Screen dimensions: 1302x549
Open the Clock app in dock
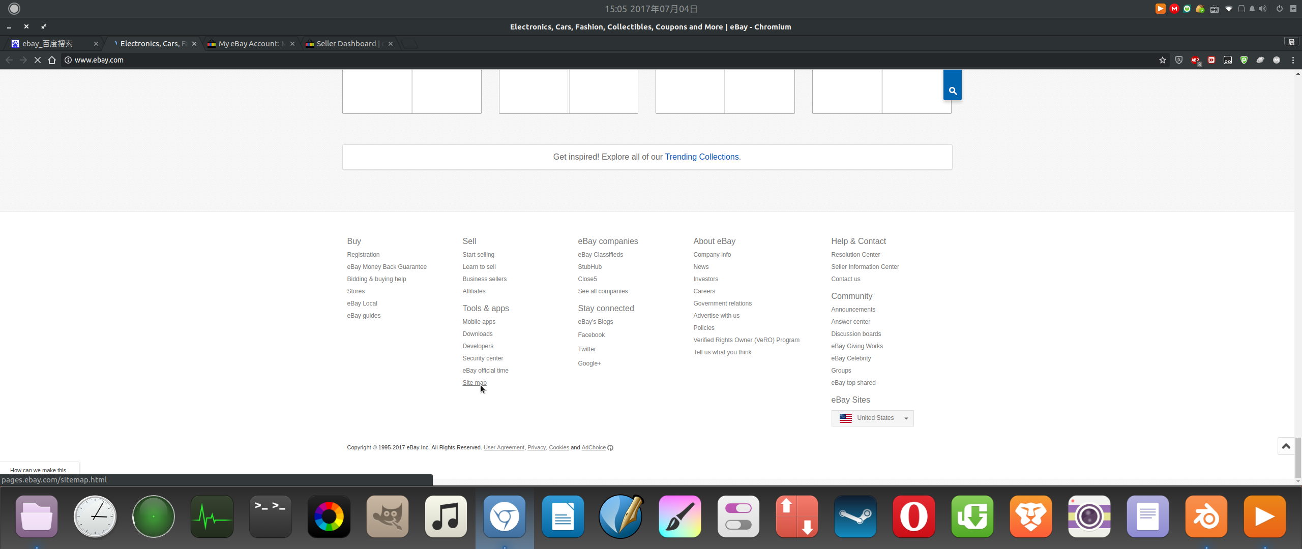[95, 516]
